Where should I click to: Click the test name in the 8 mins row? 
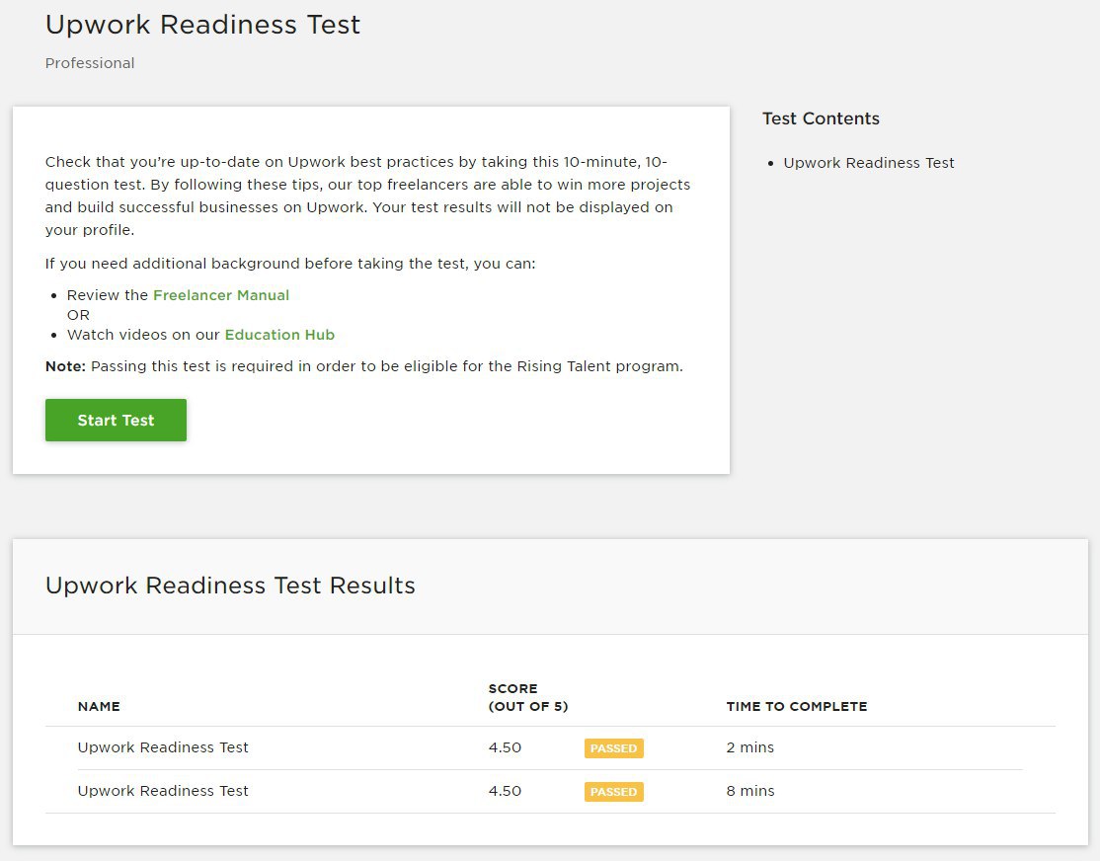163,791
